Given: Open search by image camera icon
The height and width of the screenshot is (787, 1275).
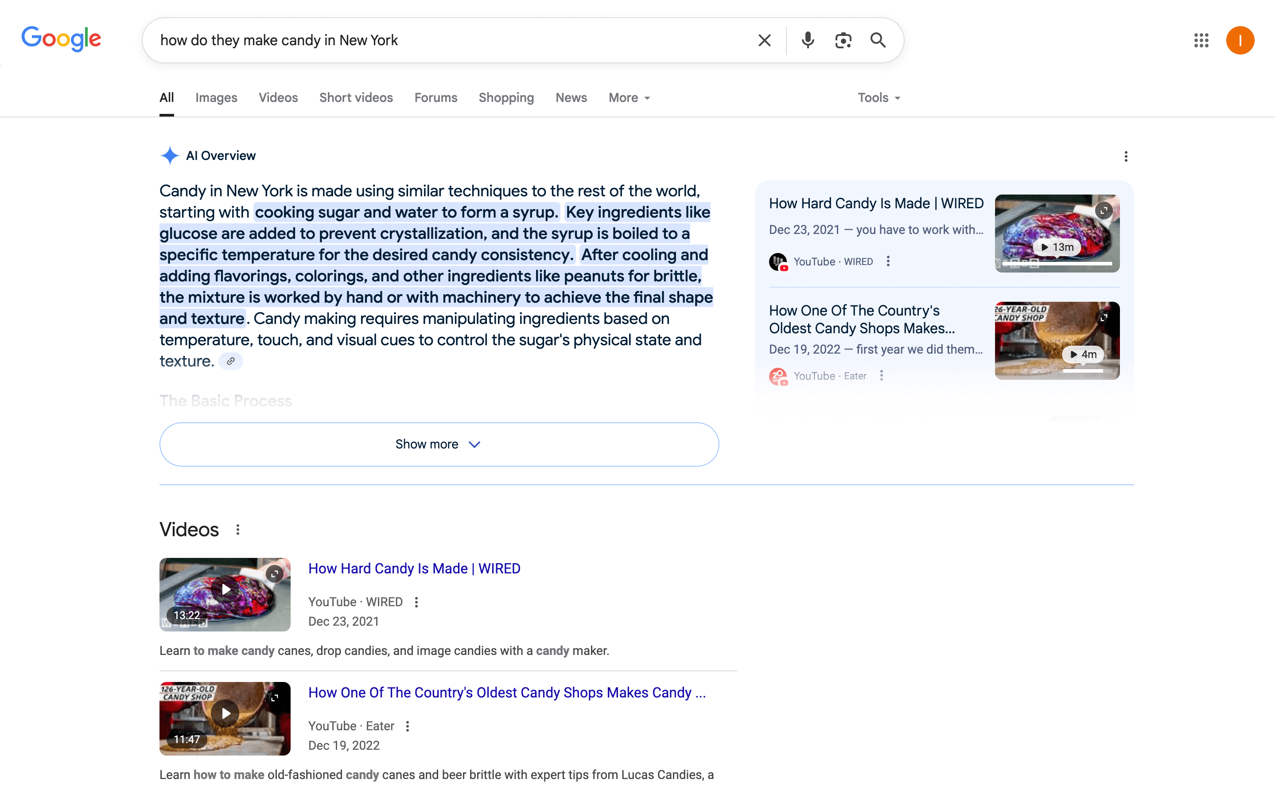Looking at the screenshot, I should 843,40.
